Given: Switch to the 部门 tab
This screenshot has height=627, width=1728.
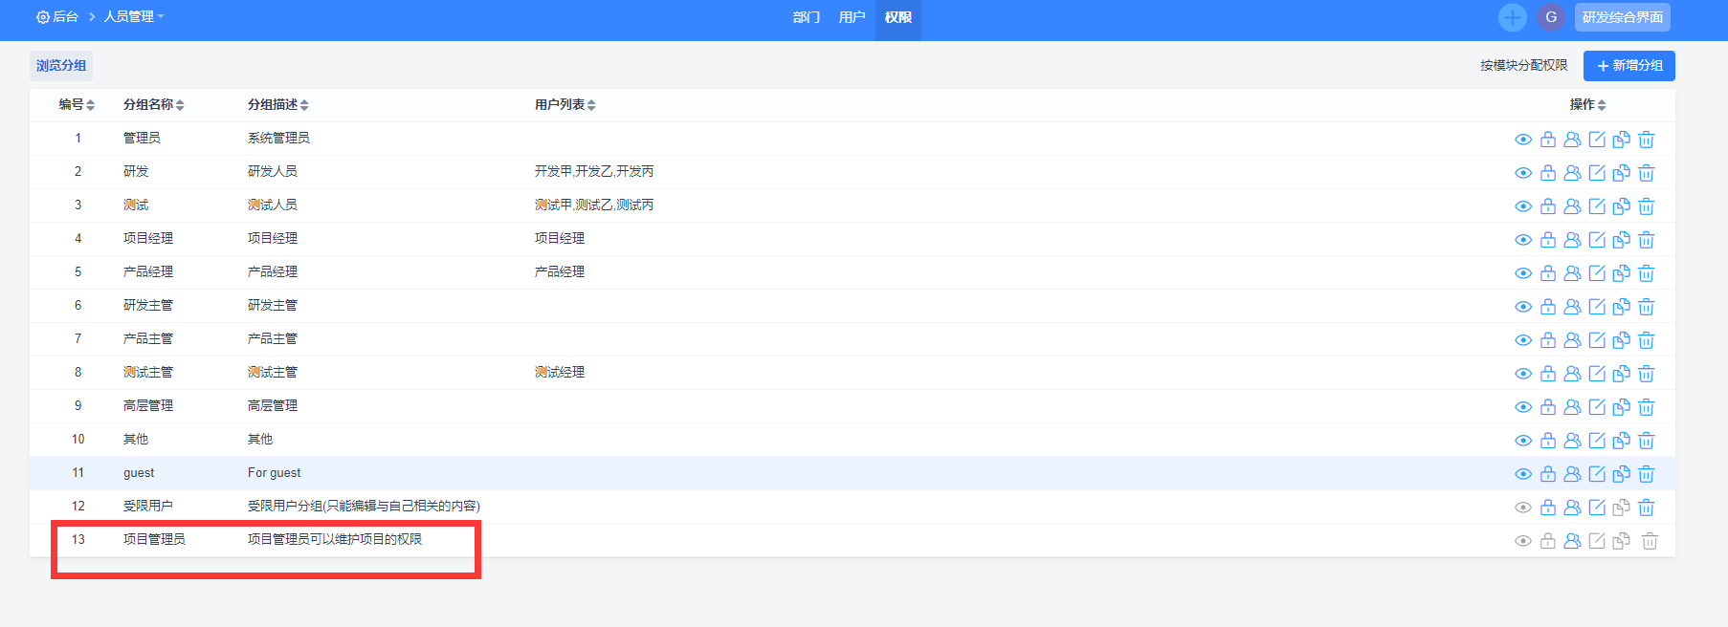Looking at the screenshot, I should coord(807,17).
